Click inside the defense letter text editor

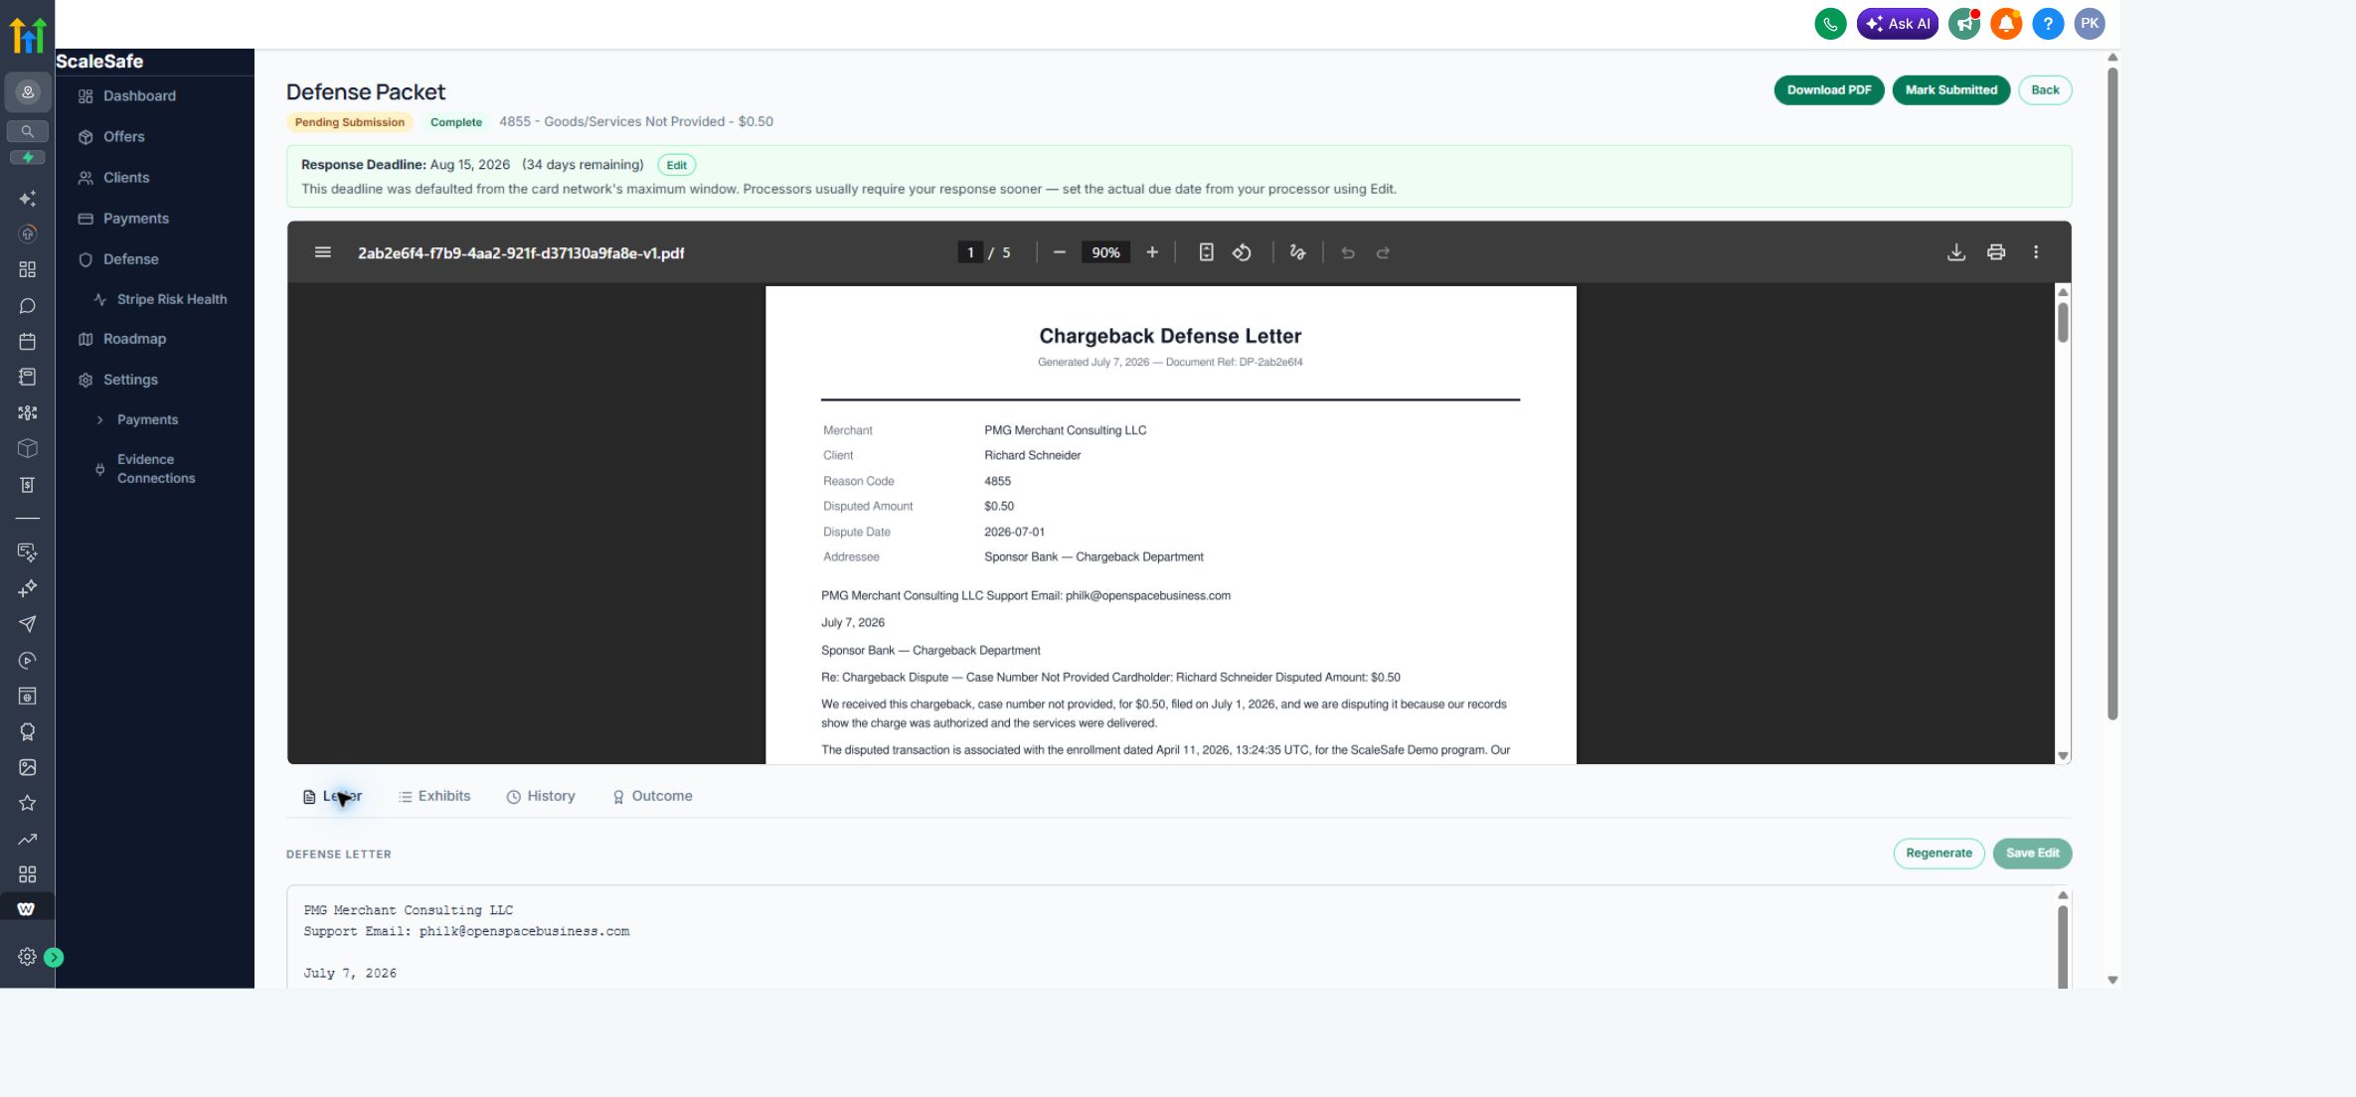(1171, 937)
